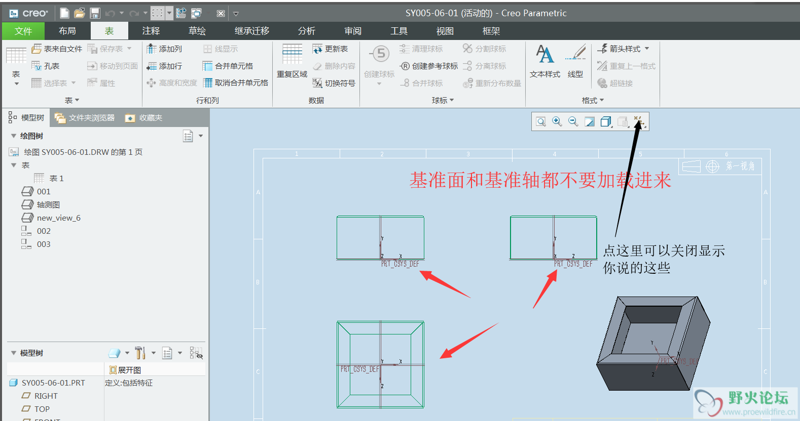The height and width of the screenshot is (421, 800).
Task: Click the 重复区域 repeat region button
Action: (292, 61)
